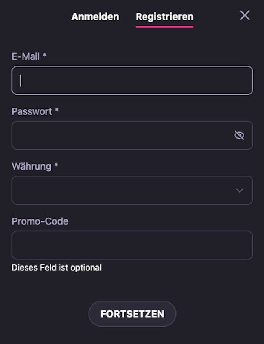The height and width of the screenshot is (344, 264).
Task: Click the required asterisk beside E-Mail
Action: click(45, 56)
